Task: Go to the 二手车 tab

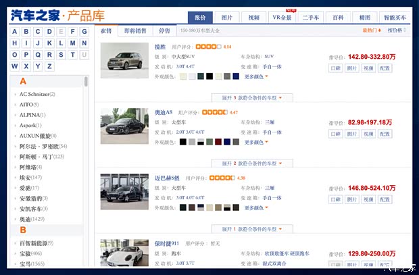Action: [311, 18]
